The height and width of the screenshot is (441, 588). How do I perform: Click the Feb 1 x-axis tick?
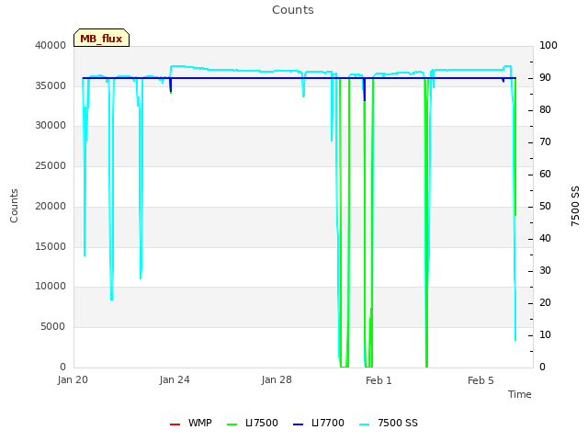point(379,380)
